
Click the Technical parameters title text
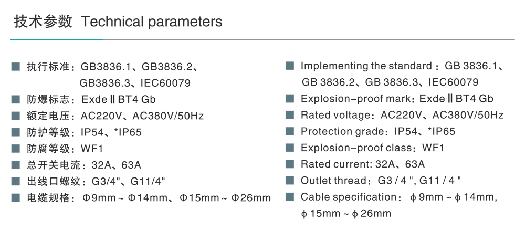point(152,22)
